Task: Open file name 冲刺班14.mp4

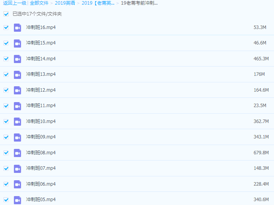Action: 41,59
